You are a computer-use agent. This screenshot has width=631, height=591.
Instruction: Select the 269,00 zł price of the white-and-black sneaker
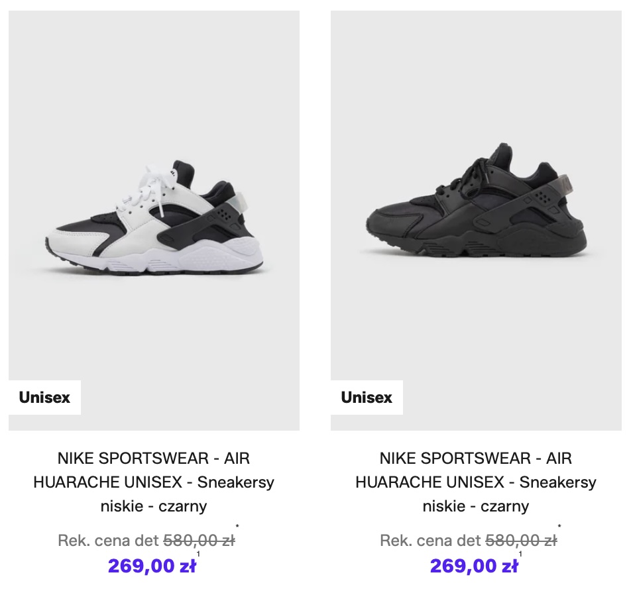pos(152,566)
